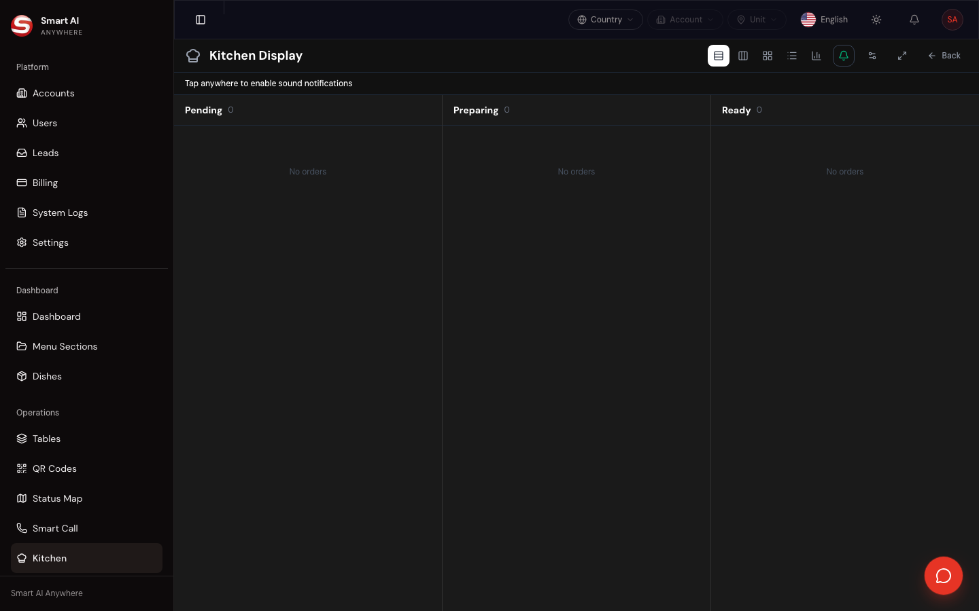Open the SA user avatar menu
Image resolution: width=979 pixels, height=611 pixels.
coord(952,20)
